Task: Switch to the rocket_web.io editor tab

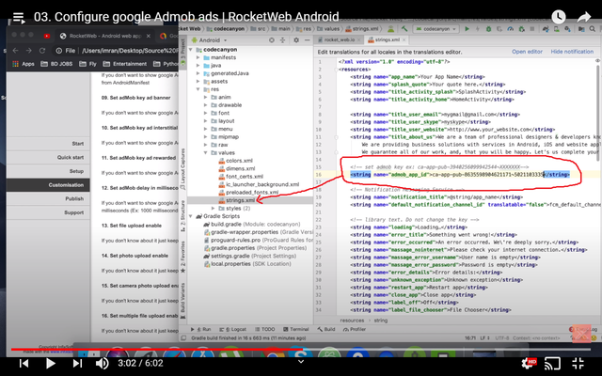Action: point(339,39)
